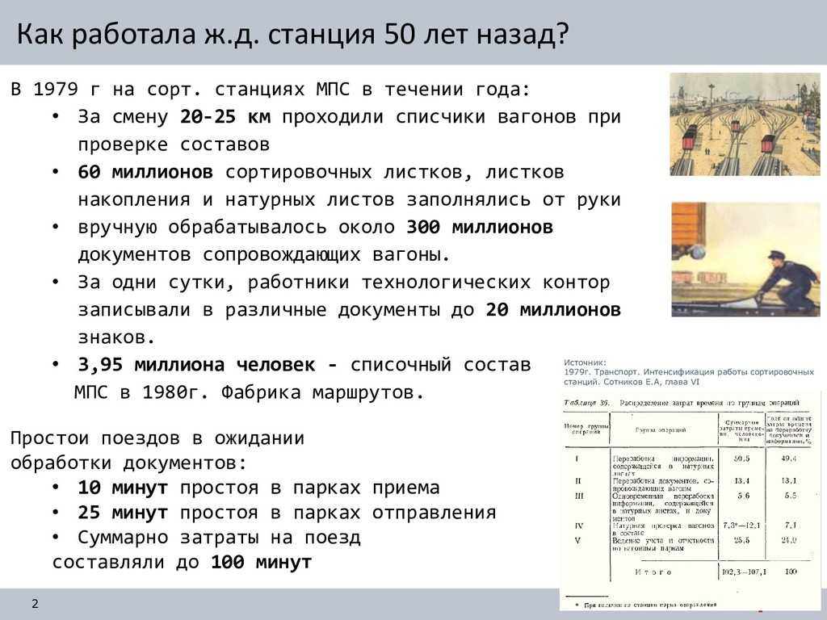Click the slide title about the railway station
Image resolution: width=827 pixels, height=620 pixels.
tap(293, 35)
